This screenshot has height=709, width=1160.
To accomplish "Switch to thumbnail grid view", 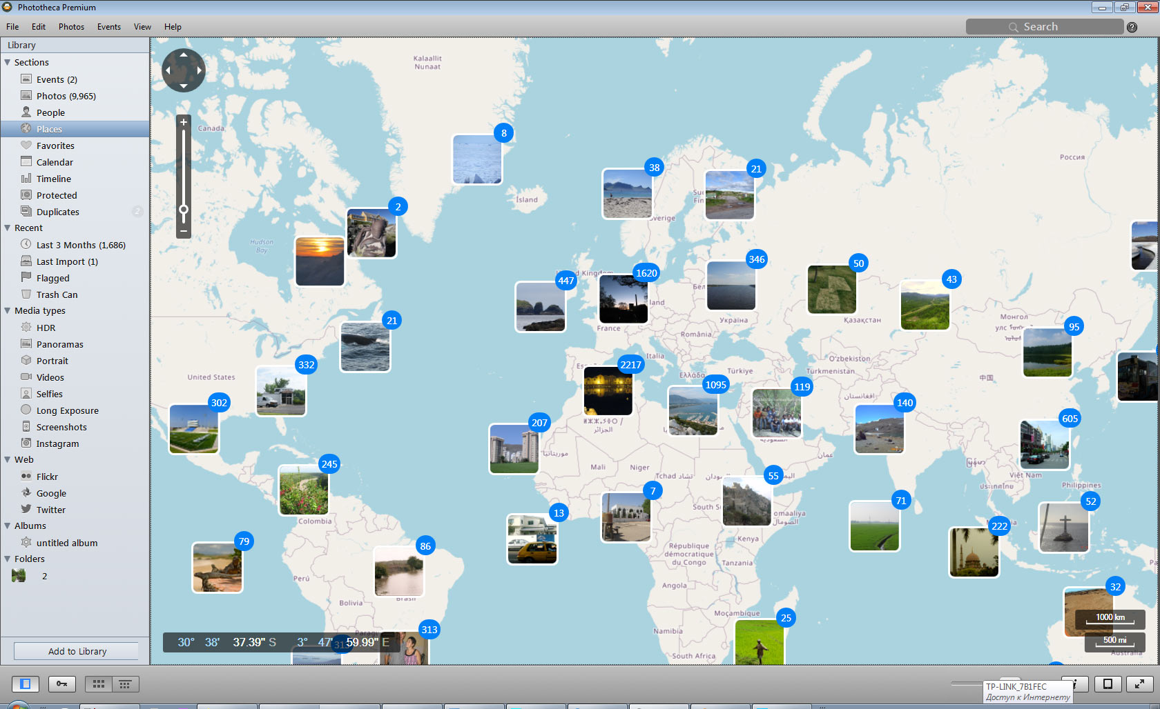I will click(x=99, y=683).
